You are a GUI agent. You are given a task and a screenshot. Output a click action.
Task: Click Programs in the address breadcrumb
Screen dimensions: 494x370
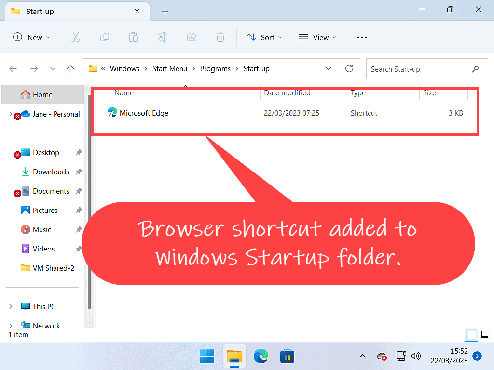click(x=215, y=69)
